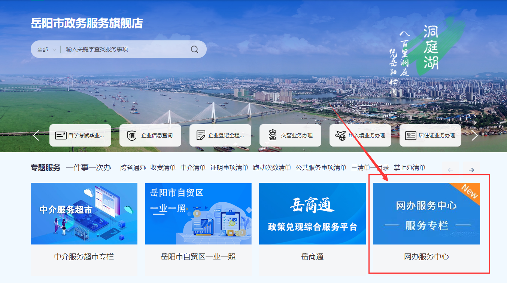Screen dimensions: 507x283
Task: Expand the 全部 category dropdown
Action: [x=46, y=49]
